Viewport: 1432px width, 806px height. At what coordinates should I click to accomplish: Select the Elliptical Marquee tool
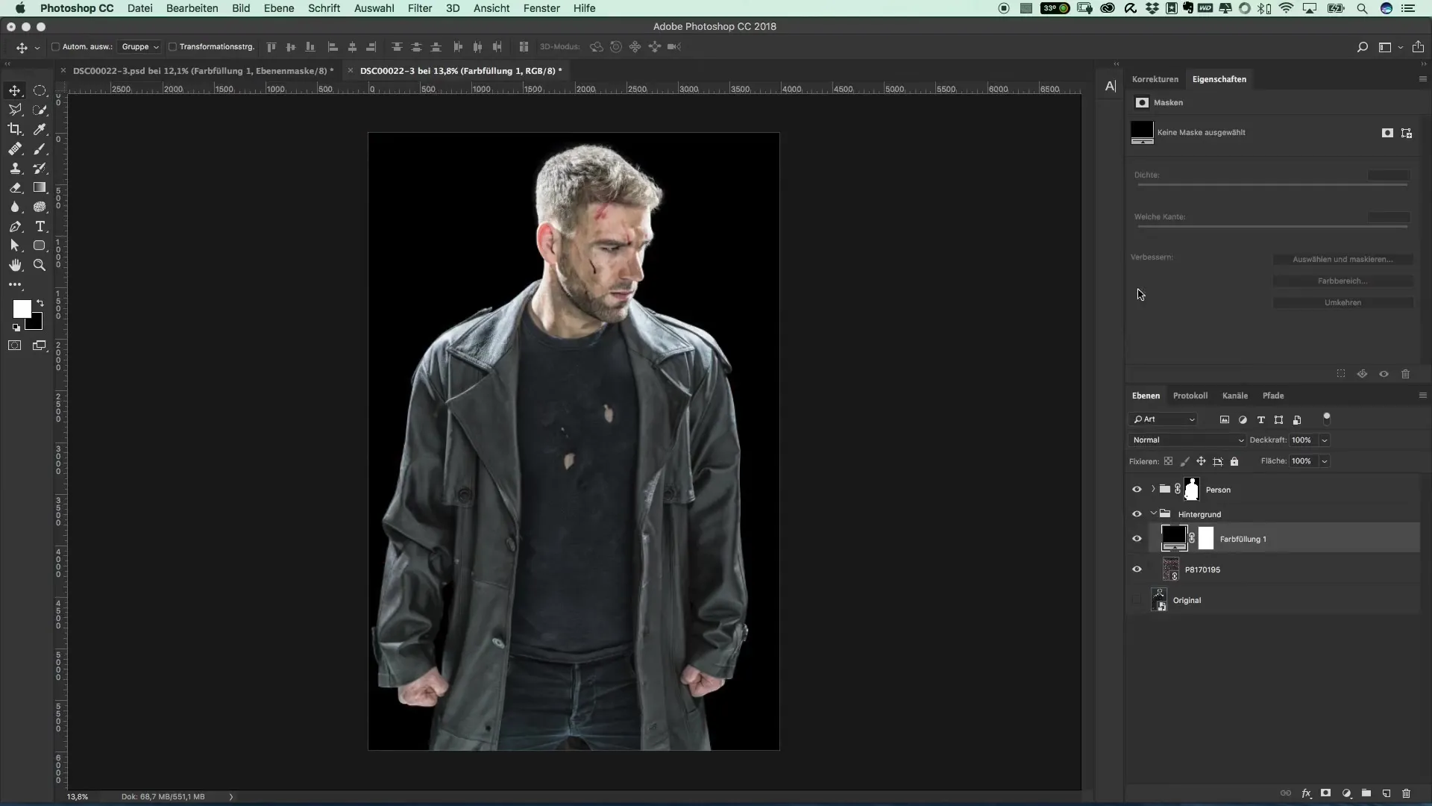click(40, 91)
